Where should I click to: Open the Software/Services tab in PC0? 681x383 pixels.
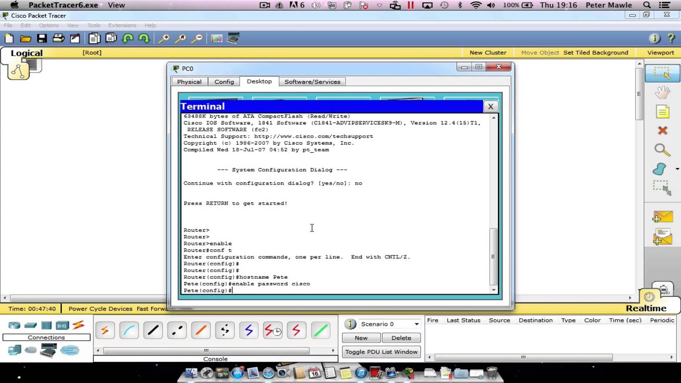[312, 82]
